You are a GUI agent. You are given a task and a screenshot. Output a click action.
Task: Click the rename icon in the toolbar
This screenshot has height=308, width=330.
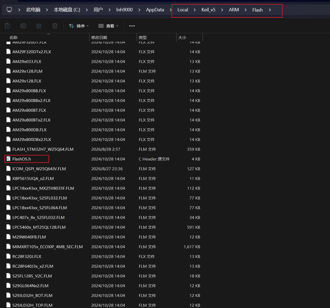pyautogui.click(x=23, y=26)
